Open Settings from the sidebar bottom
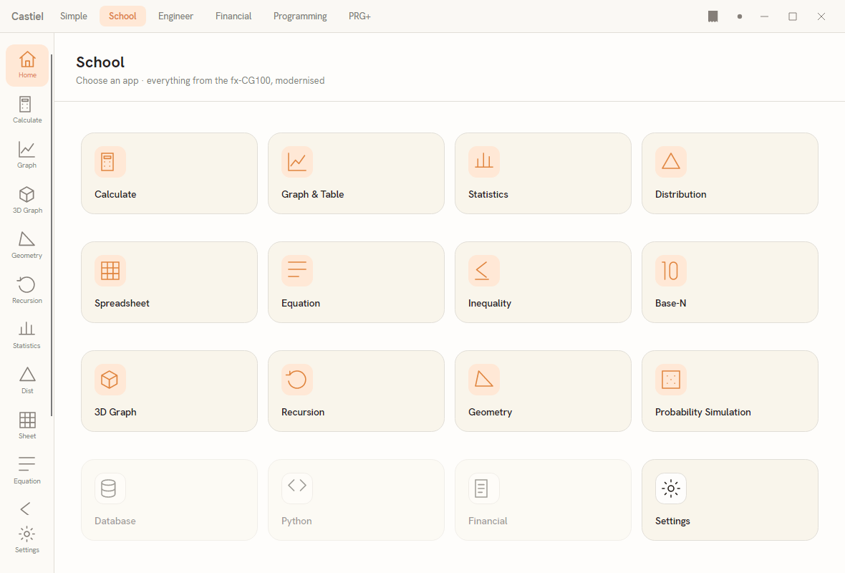845x573 pixels. click(x=27, y=540)
